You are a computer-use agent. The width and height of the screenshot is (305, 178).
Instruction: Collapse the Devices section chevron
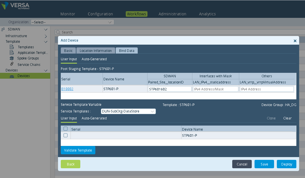point(46,71)
